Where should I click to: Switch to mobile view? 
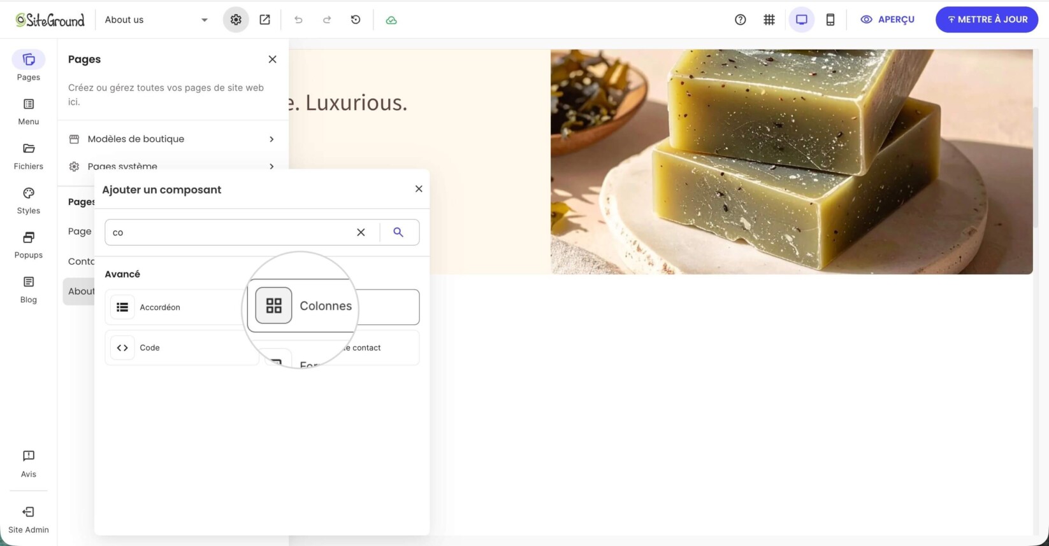[x=830, y=20]
